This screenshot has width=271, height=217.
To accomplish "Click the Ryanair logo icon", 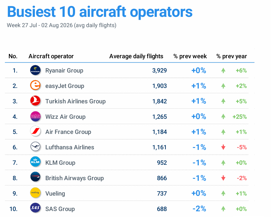I will (36, 70).
